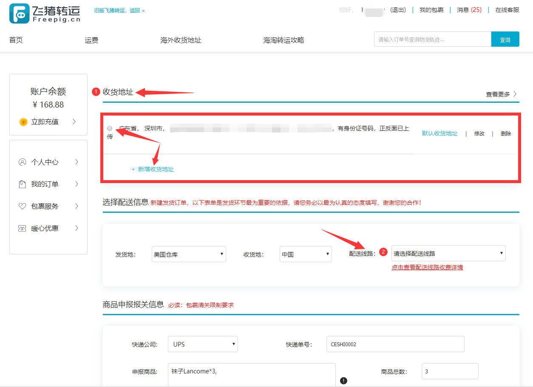Viewport: 533px width, 387px height.
Task: Open the 海外收货地址 menu item
Action: click(x=181, y=40)
